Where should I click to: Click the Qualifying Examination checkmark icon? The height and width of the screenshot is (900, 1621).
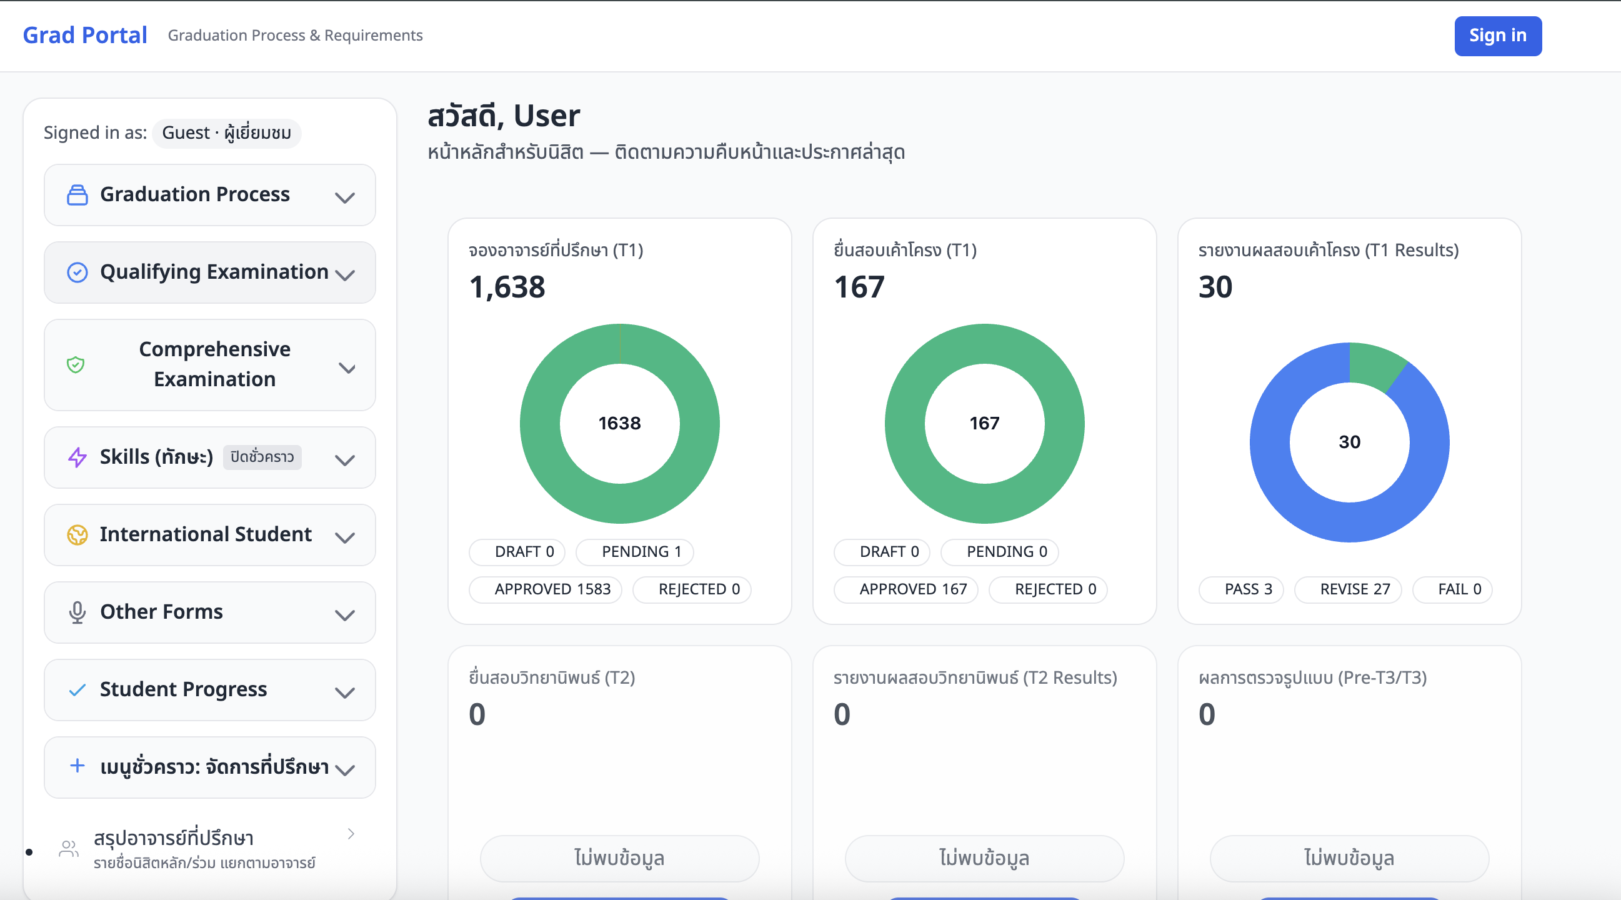tap(77, 272)
